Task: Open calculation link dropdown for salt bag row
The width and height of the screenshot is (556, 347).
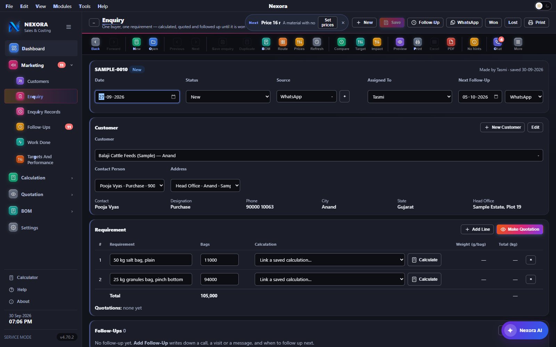Action: (x=329, y=260)
